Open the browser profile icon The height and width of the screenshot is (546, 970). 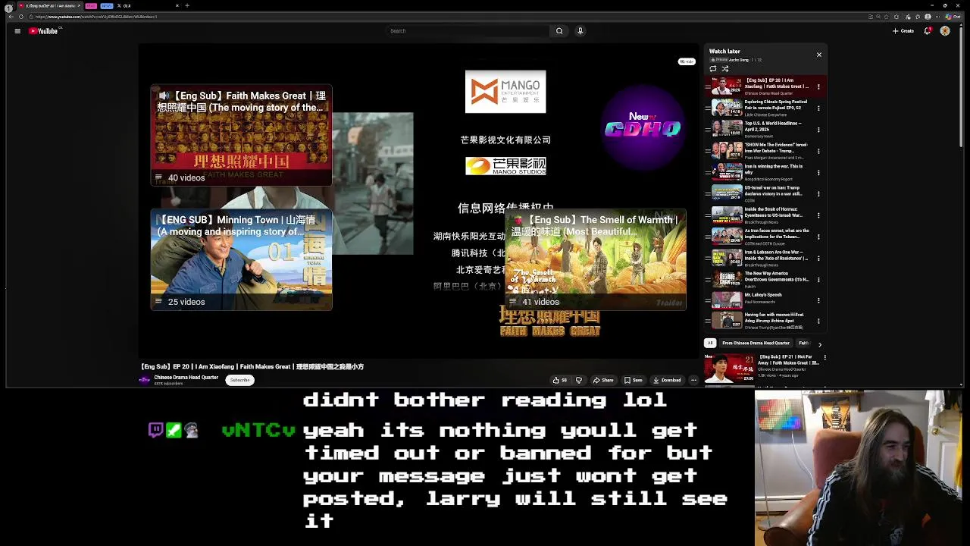pyautogui.click(x=928, y=17)
